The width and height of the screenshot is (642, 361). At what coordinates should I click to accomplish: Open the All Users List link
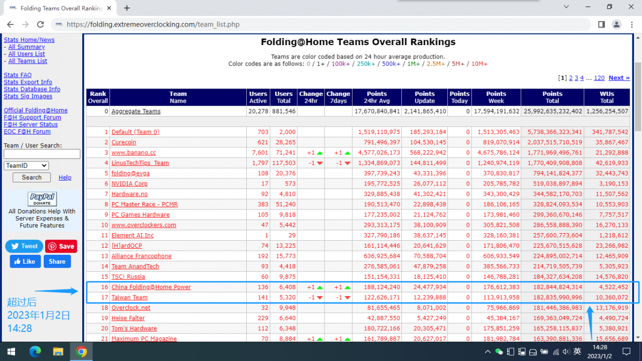pyautogui.click(x=27, y=54)
